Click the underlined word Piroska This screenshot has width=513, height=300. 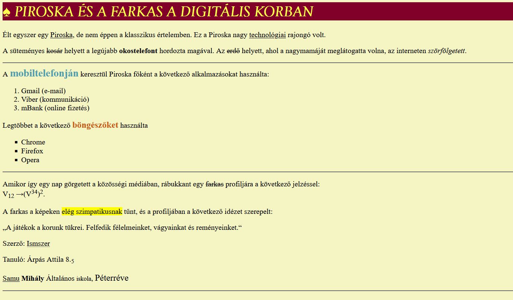click(61, 35)
